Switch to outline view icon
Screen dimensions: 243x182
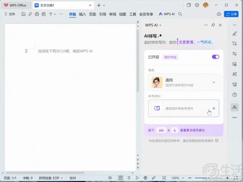click(x=129, y=178)
